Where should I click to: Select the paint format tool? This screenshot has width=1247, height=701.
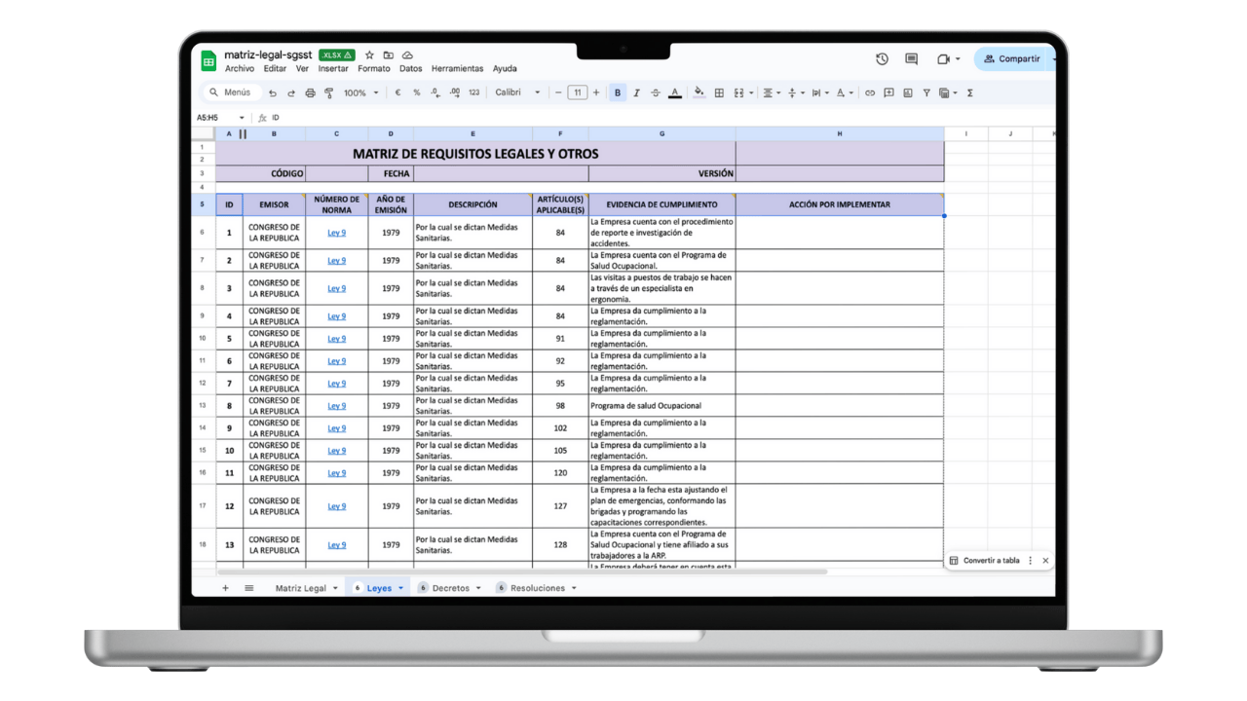pos(328,92)
